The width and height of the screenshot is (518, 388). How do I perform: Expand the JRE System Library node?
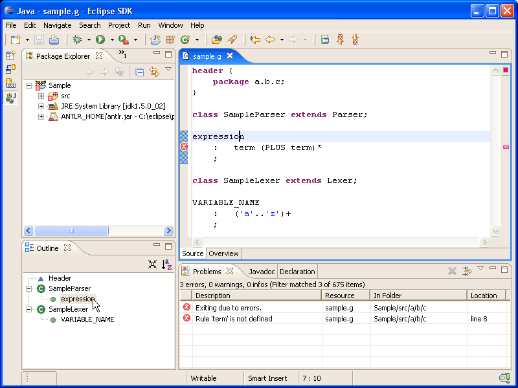click(x=41, y=106)
